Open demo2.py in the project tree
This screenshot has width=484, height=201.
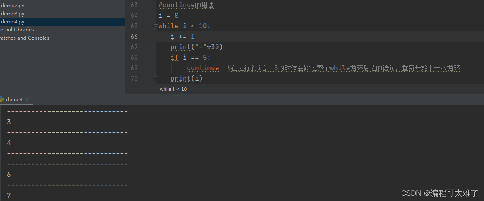point(13,6)
